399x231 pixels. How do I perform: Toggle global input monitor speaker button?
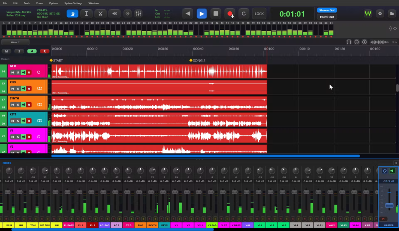[32, 51]
